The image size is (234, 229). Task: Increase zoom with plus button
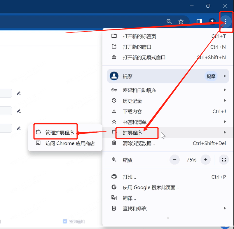(x=206, y=160)
